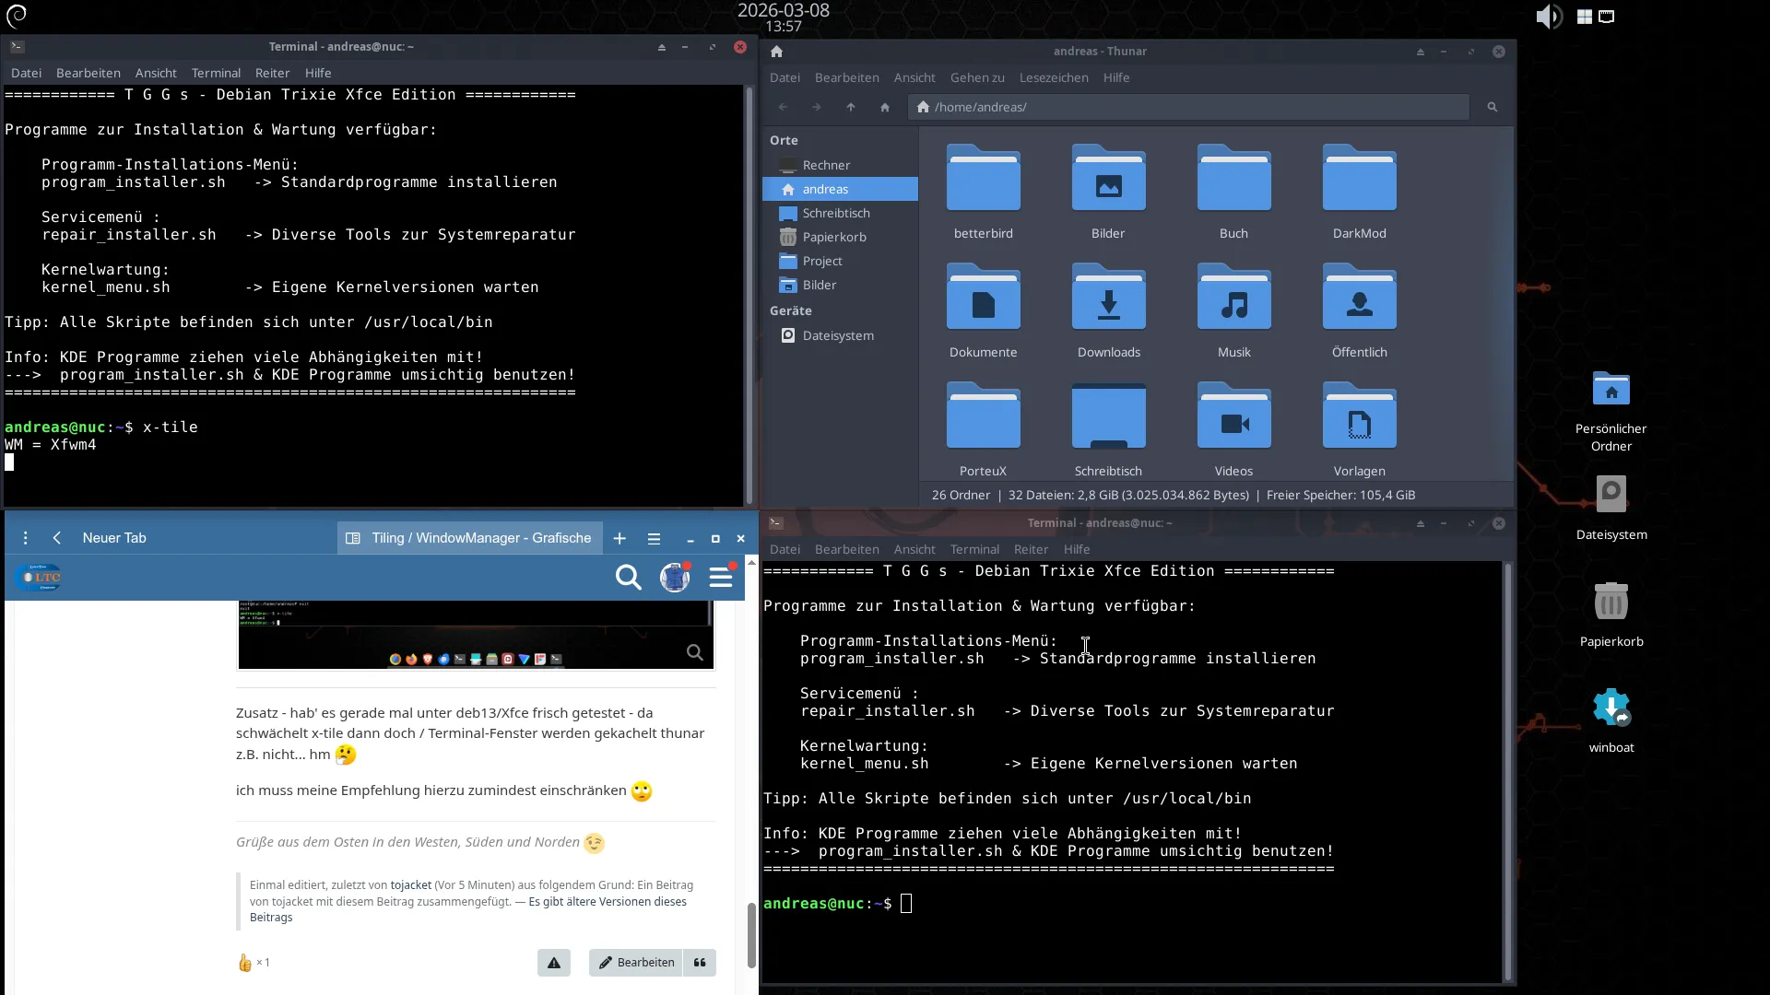Open the browser three-dot menu

click(x=26, y=538)
